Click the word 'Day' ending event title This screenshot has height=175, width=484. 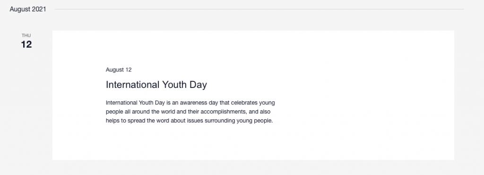point(198,85)
